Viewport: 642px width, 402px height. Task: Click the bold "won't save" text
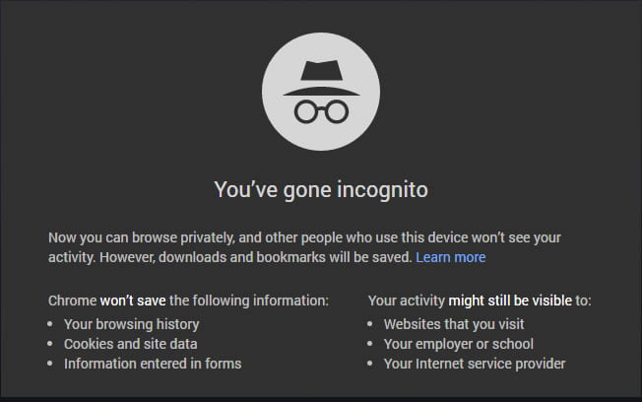[x=133, y=301]
